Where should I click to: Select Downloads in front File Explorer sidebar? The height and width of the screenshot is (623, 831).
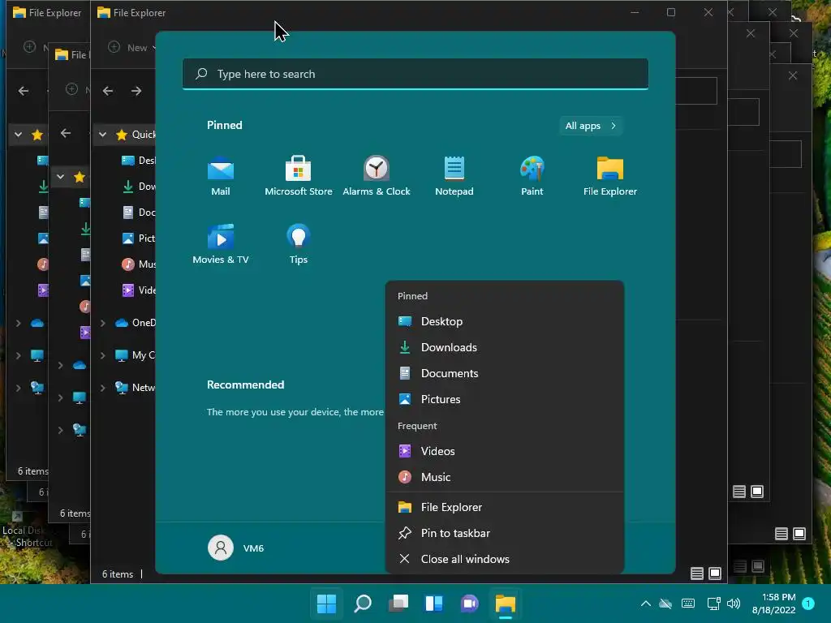138,187
